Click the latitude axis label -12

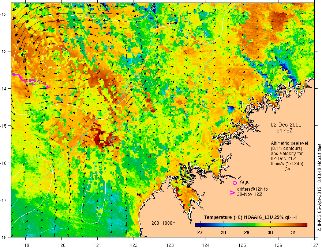coord(4,14)
